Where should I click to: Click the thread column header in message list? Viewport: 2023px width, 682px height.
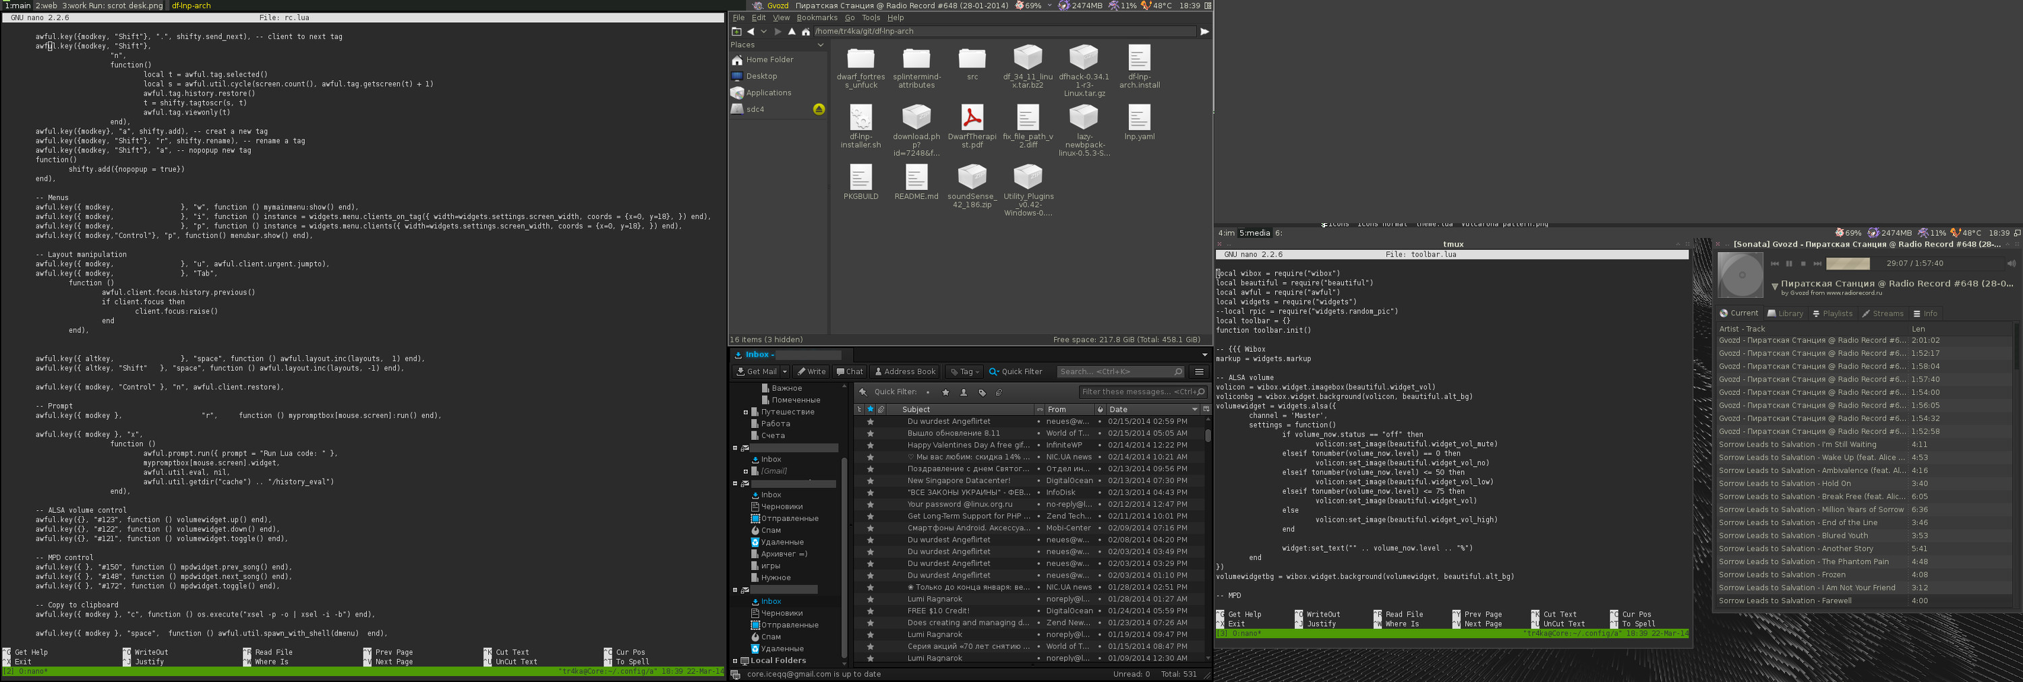pyautogui.click(x=859, y=409)
